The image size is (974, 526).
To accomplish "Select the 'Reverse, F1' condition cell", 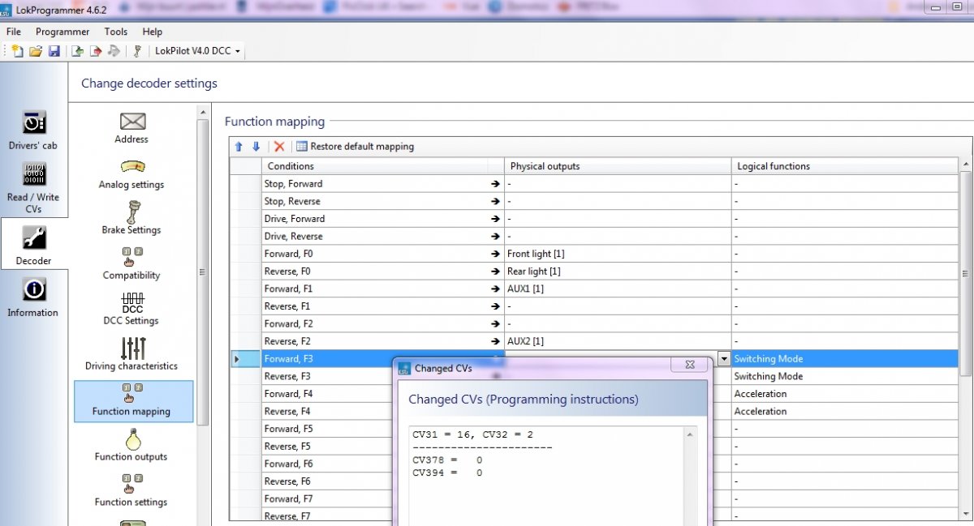I will tap(383, 306).
